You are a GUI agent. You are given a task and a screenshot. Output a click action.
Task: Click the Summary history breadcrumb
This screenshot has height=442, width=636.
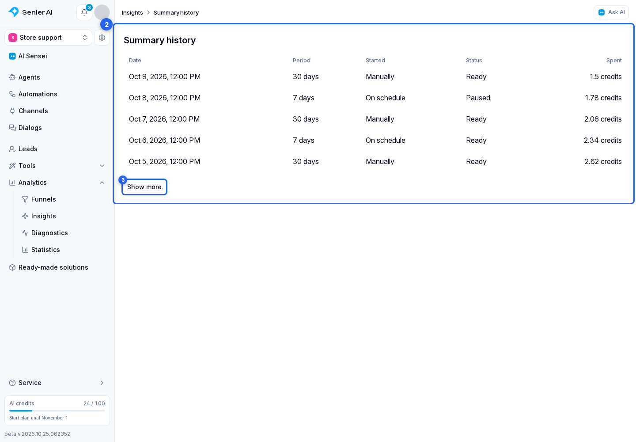176,13
